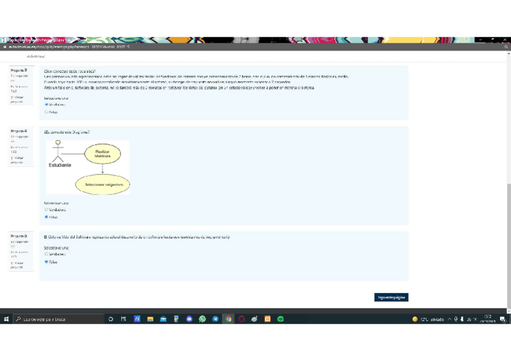Image resolution: width=511 pixels, height=361 pixels.
Task: Open Cortana circle icon on taskbar
Action: (111, 319)
